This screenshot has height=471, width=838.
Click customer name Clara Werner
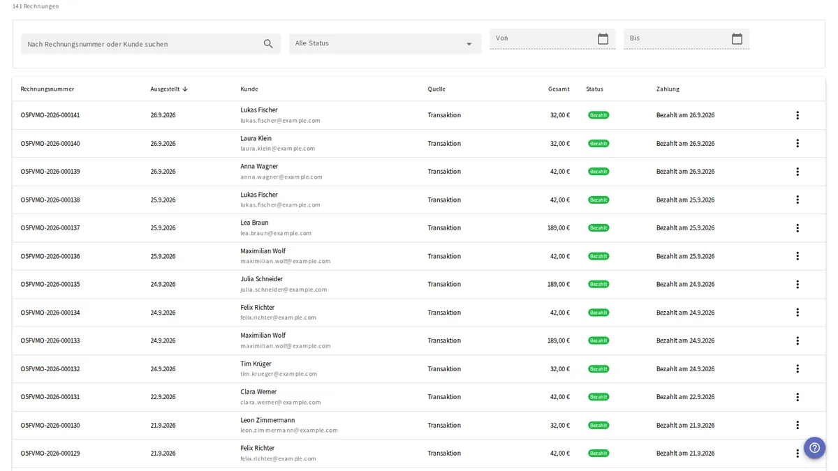pos(258,391)
